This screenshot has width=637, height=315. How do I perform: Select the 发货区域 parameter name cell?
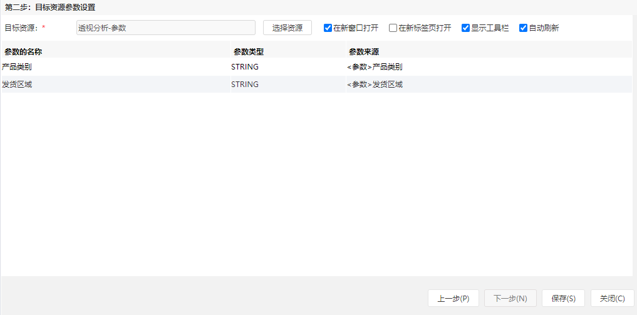pyautogui.click(x=116, y=85)
